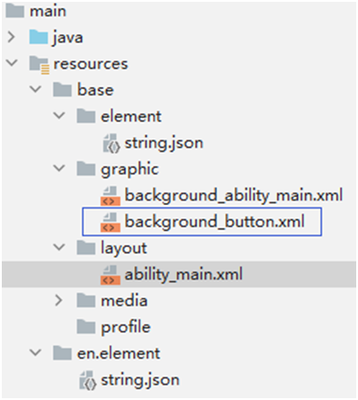
Task: Select the resources folder name
Action: 91,64
